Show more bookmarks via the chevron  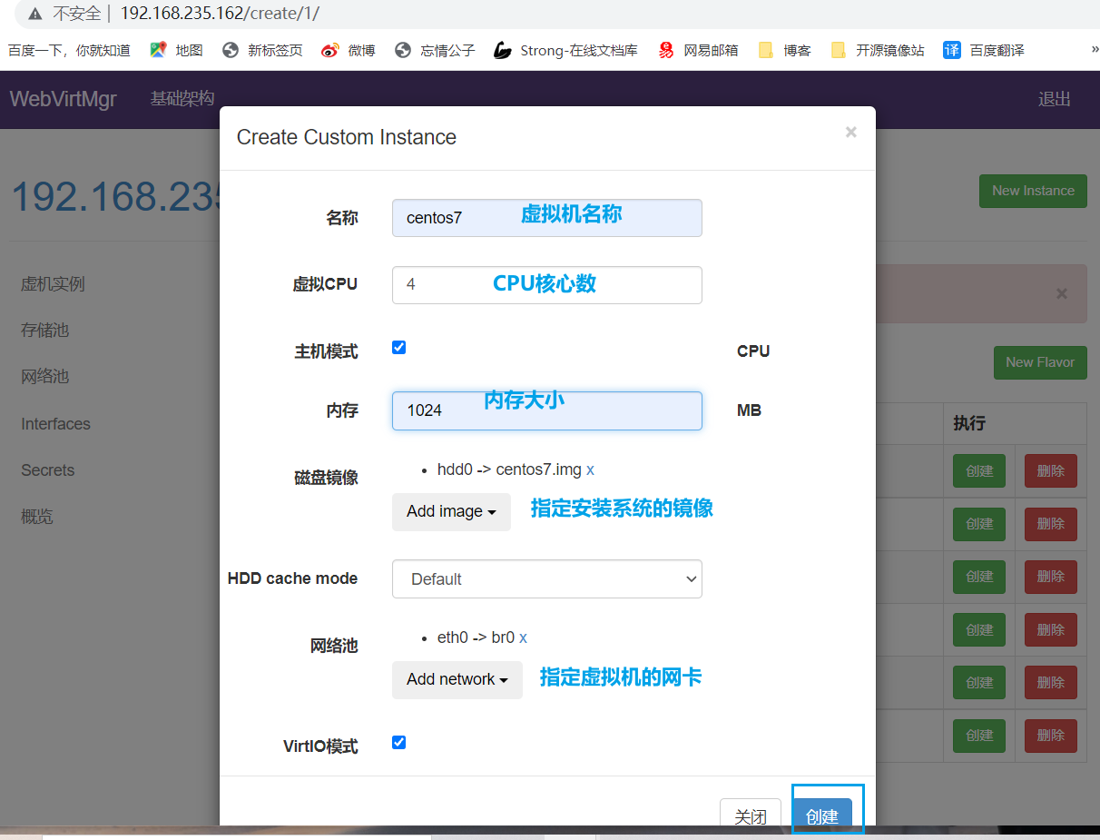[x=1095, y=50]
